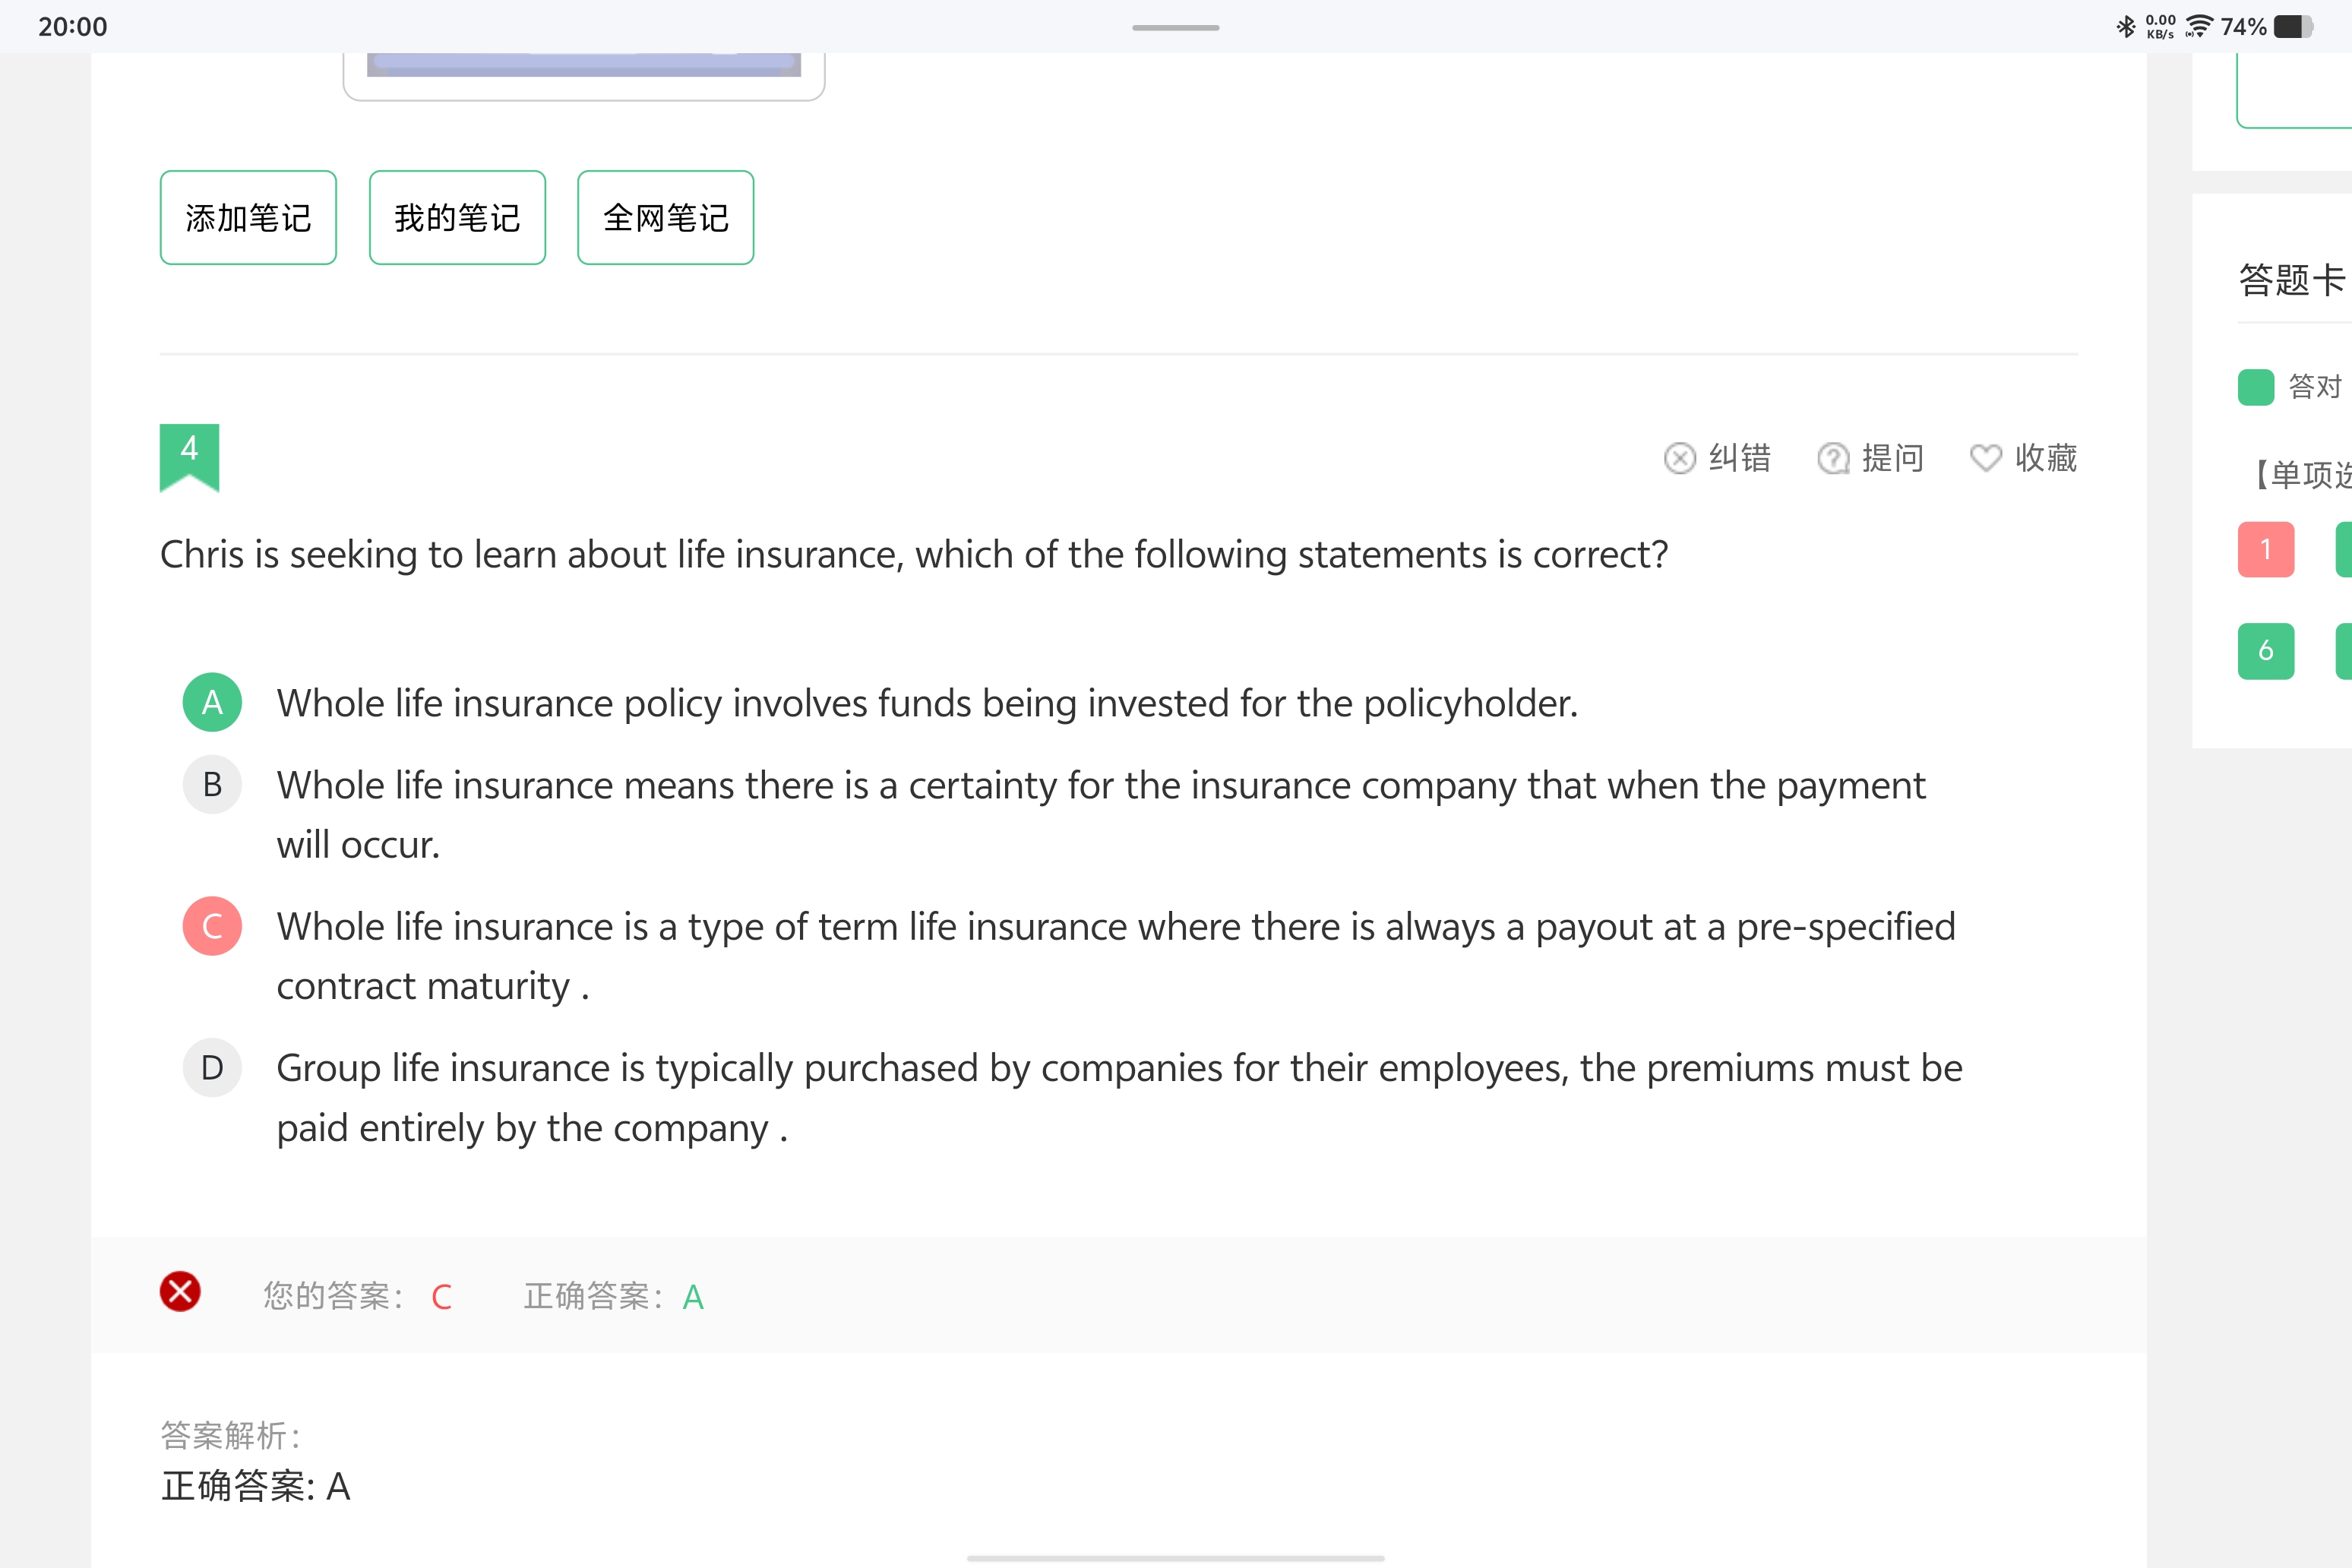
Task: Click the 收藏 heart favorite icon
Action: click(x=1985, y=458)
